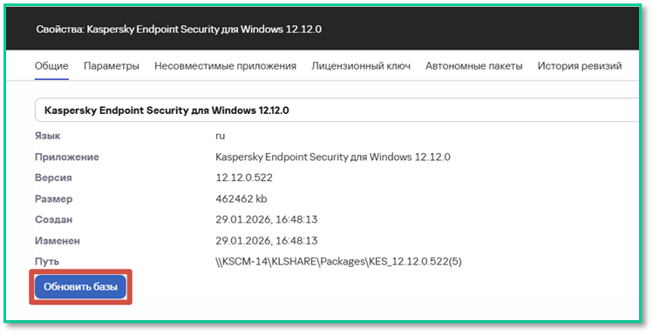
Task: Click the Свойства window title text
Action: [179, 30]
